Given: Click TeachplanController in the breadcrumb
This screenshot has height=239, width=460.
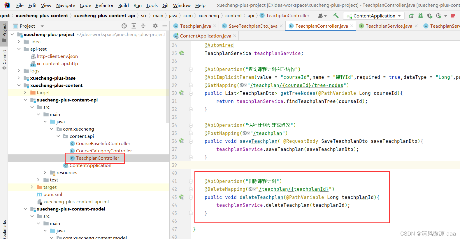Looking at the screenshot, I should (x=287, y=15).
